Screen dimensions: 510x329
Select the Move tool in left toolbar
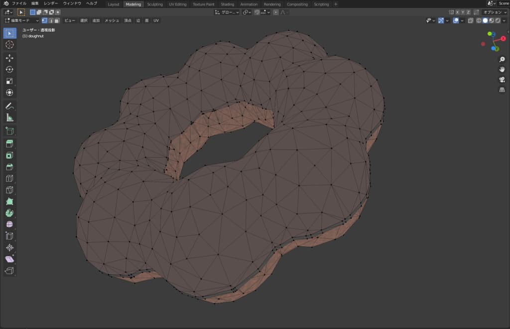tap(9, 58)
